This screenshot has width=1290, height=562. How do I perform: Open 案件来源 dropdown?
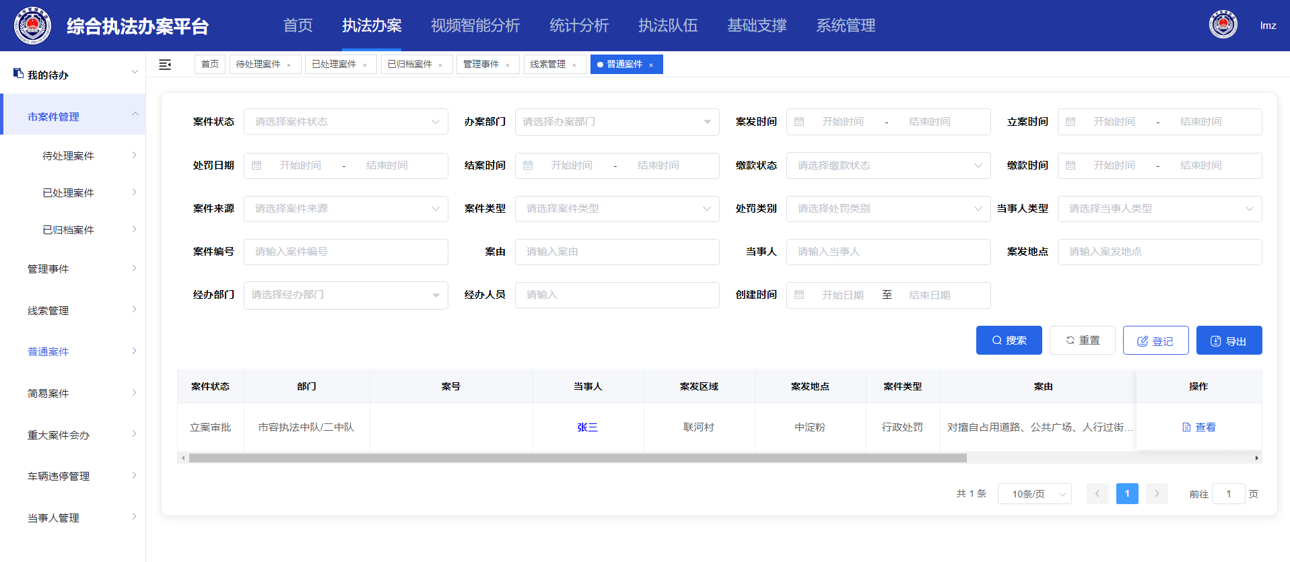[x=345, y=209]
